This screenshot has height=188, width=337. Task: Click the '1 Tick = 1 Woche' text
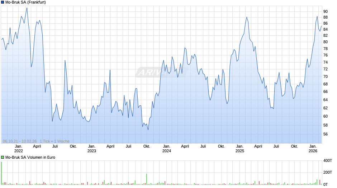coord(54,141)
